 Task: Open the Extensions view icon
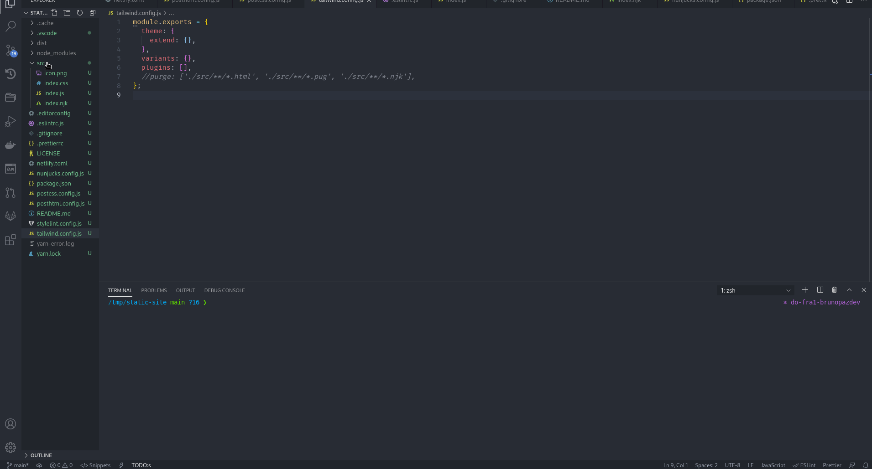[x=10, y=240]
